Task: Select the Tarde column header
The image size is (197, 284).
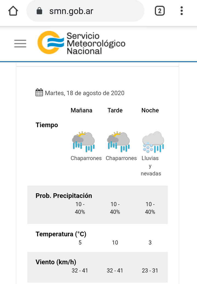Action: pyautogui.click(x=115, y=110)
